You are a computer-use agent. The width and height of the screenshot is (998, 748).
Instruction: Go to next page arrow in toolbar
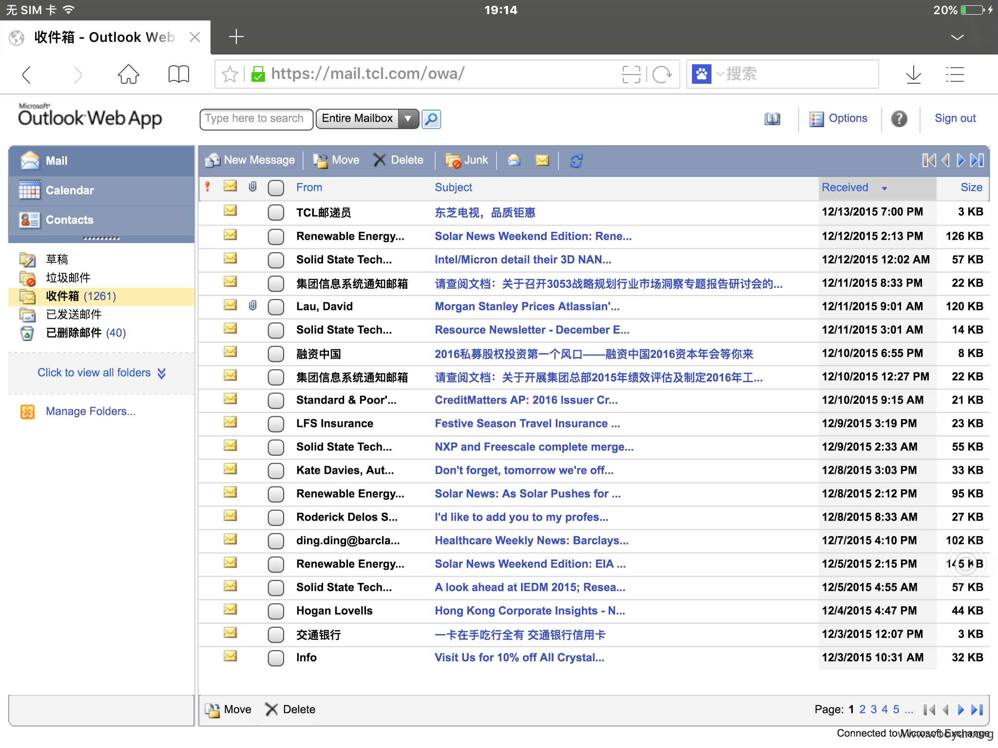click(960, 160)
